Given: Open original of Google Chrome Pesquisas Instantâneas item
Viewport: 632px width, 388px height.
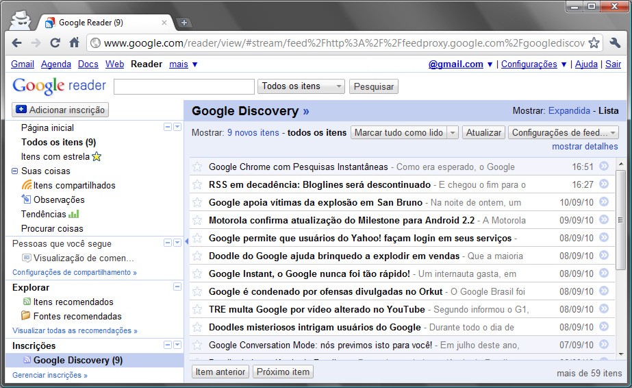Looking at the screenshot, I should pos(604,166).
